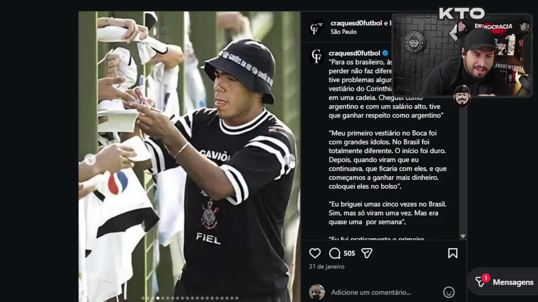Like the post with the heart icon
The height and width of the screenshot is (302, 538).
315,253
